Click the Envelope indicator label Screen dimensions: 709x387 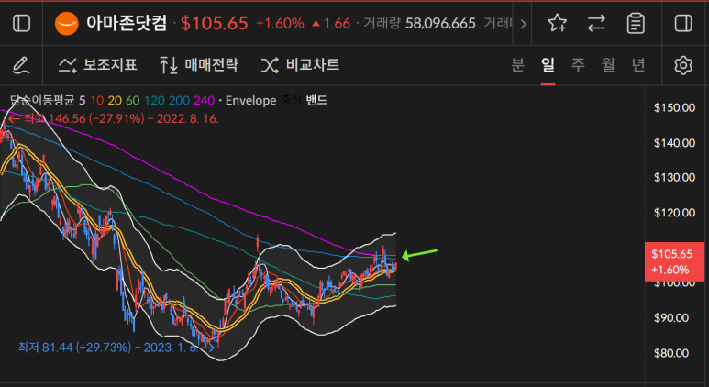[x=250, y=100]
